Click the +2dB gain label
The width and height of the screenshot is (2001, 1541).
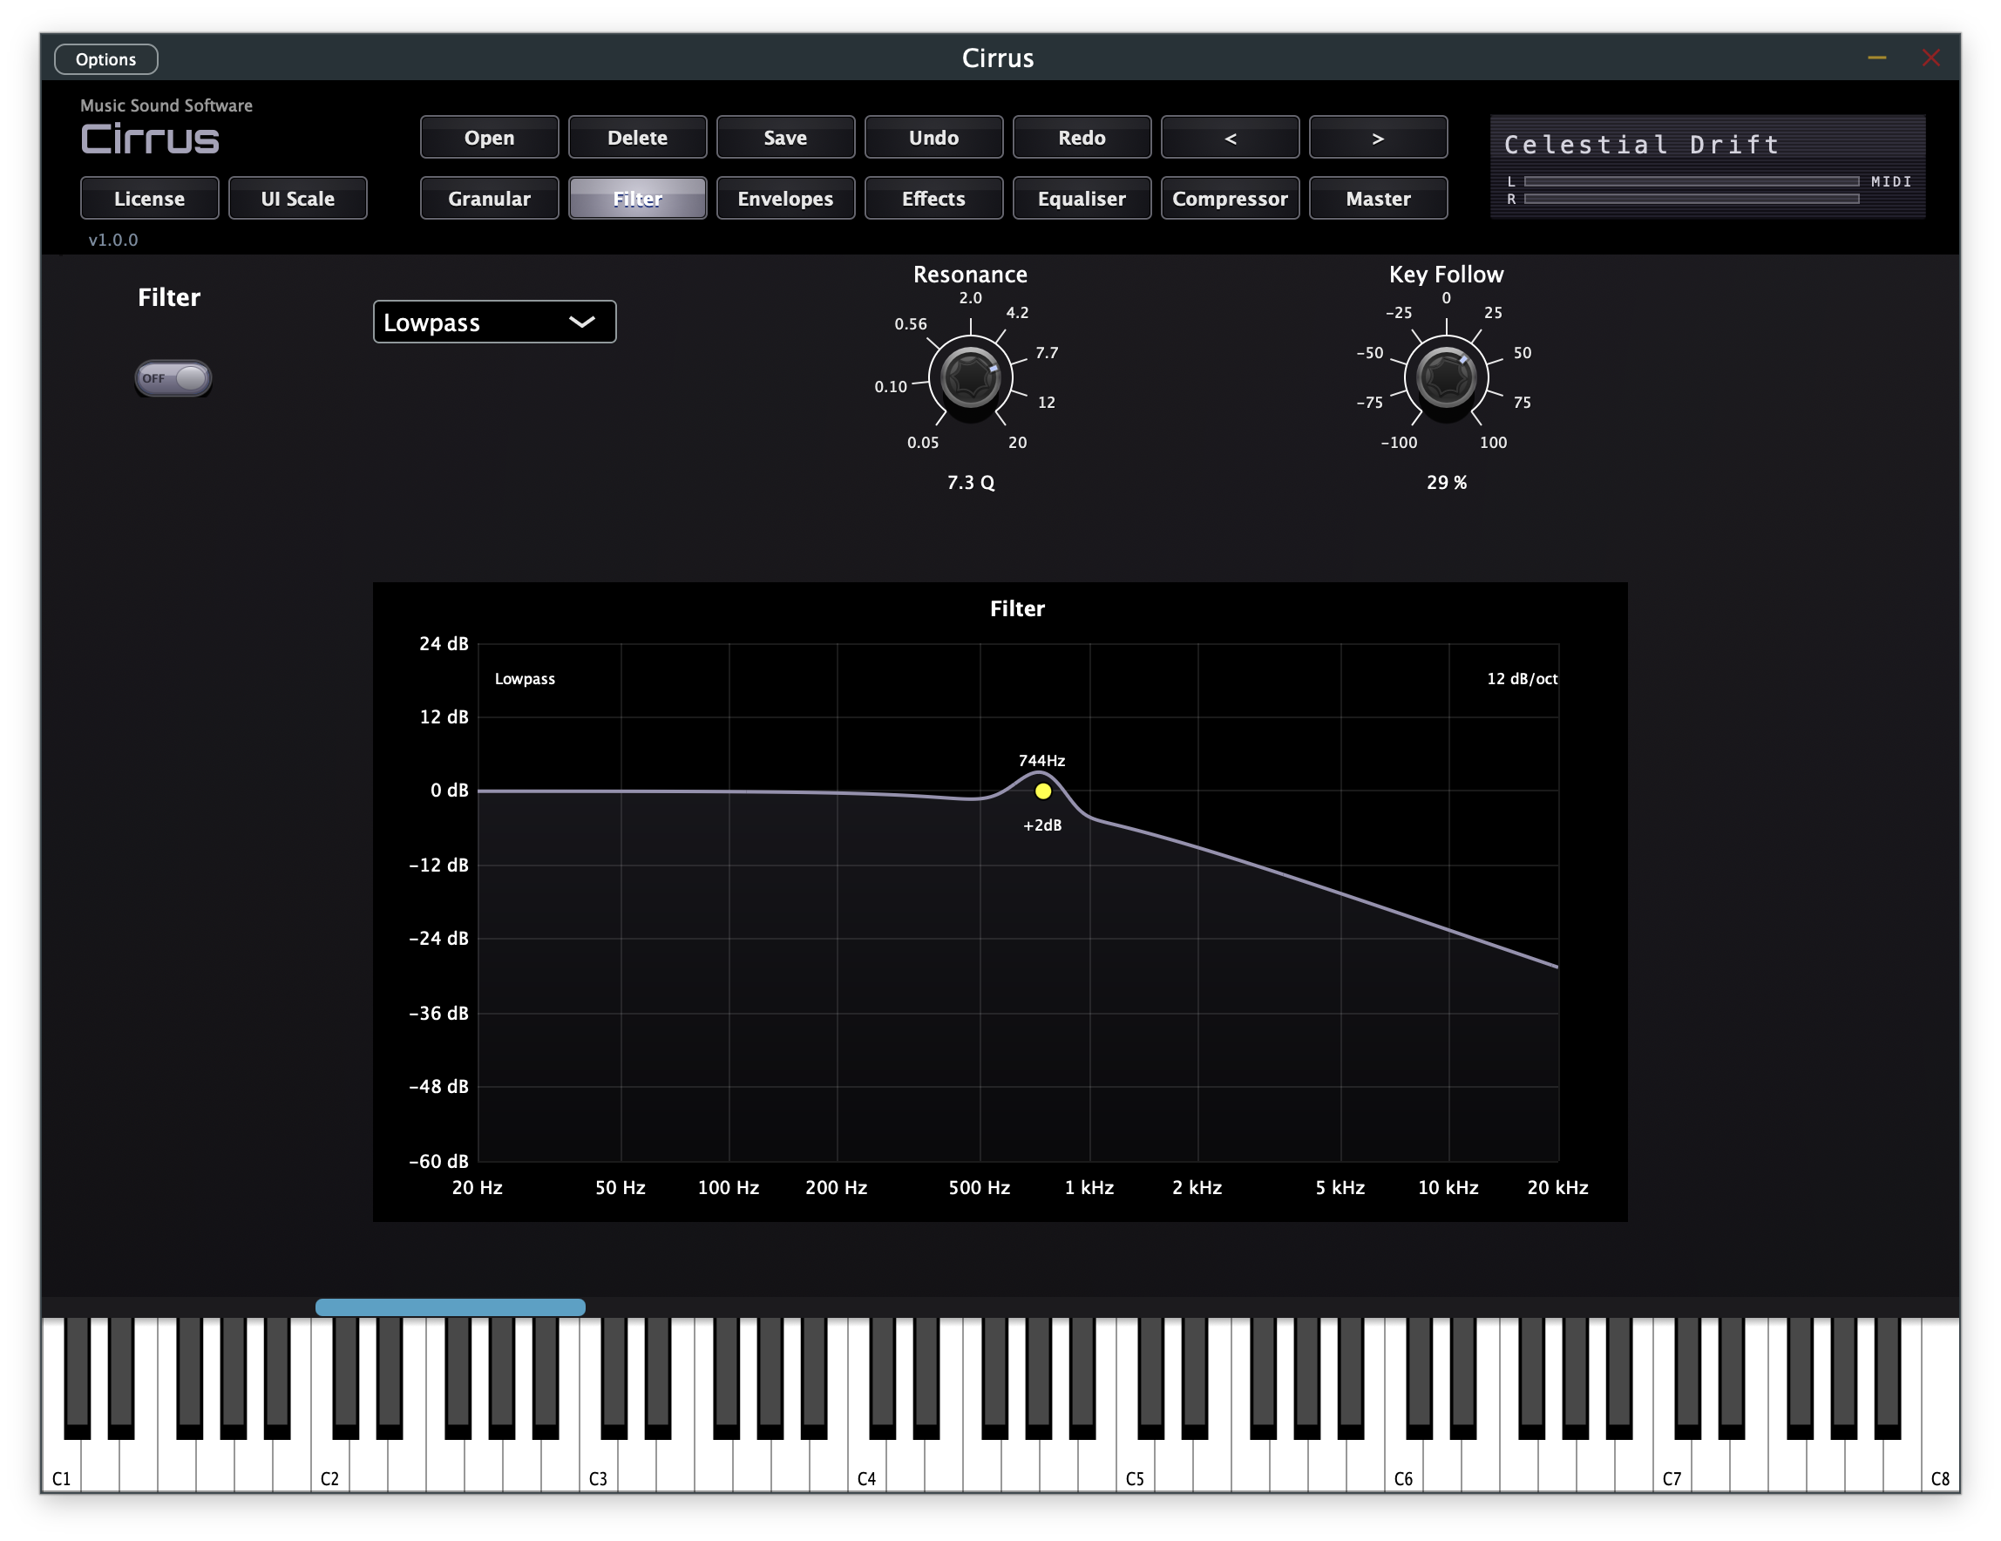(1041, 825)
